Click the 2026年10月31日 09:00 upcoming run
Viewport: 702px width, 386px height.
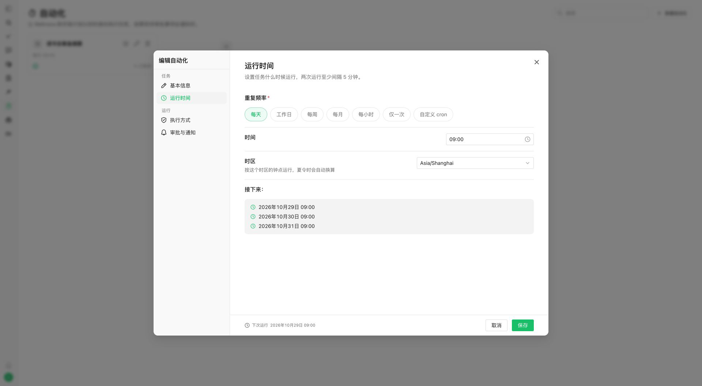click(287, 226)
